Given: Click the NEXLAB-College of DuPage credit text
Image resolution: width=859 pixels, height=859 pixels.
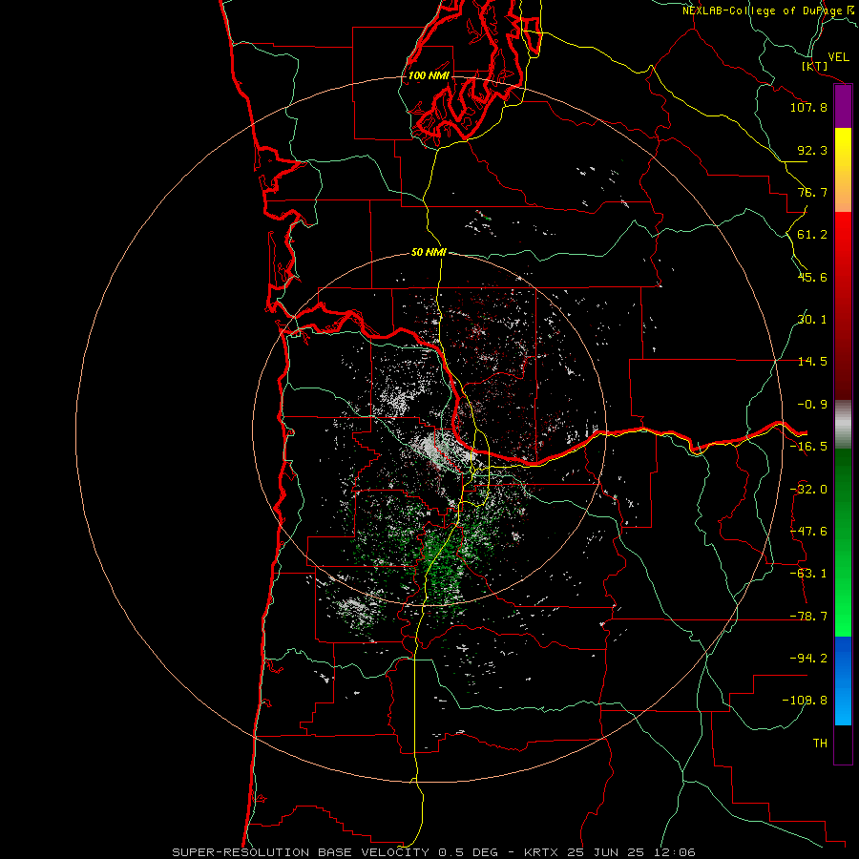Looking at the screenshot, I should pos(768,10).
